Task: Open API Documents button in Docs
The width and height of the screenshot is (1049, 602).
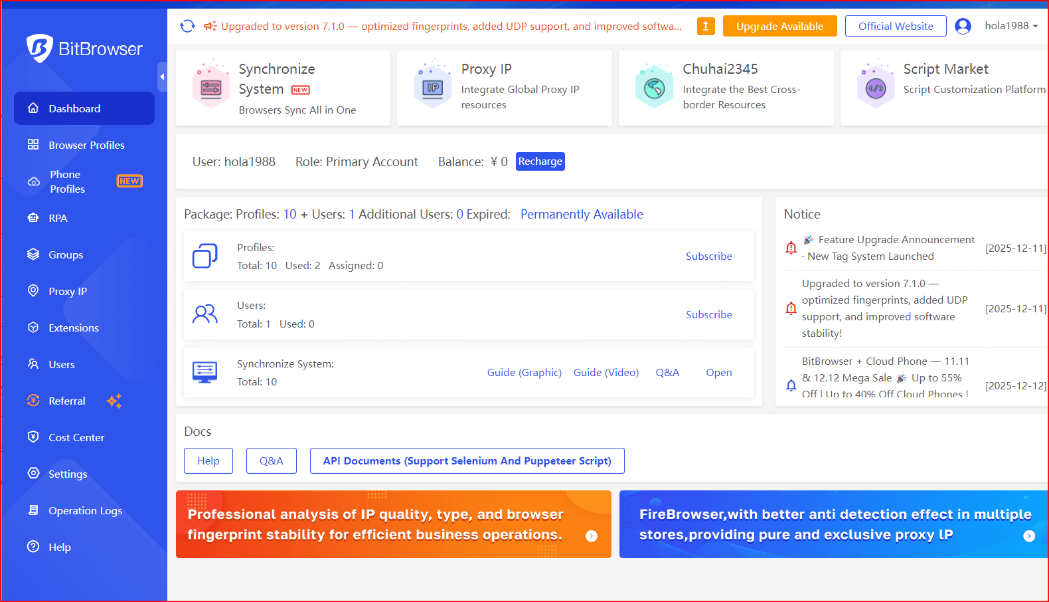Action: pyautogui.click(x=467, y=460)
